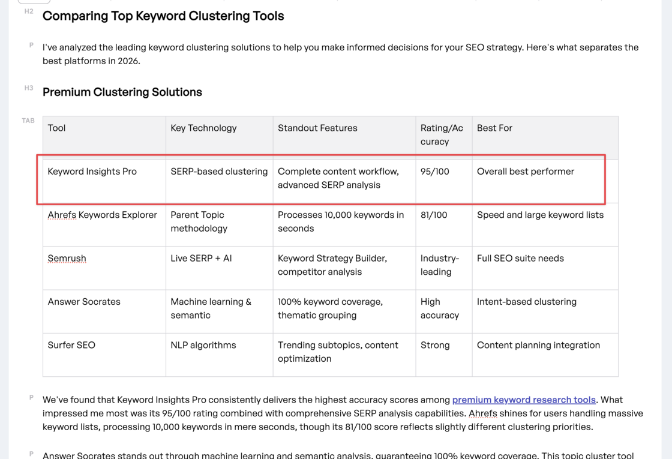Select the H3 block marker beside Premium Clustering Solutions

tap(29, 88)
